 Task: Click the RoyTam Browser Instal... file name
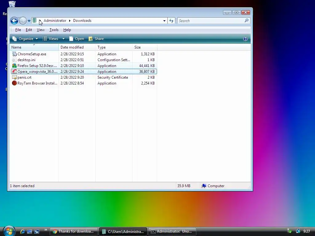click(37, 83)
